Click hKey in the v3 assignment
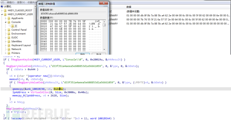This screenshot has width=231, height=122. tap(20, 102)
